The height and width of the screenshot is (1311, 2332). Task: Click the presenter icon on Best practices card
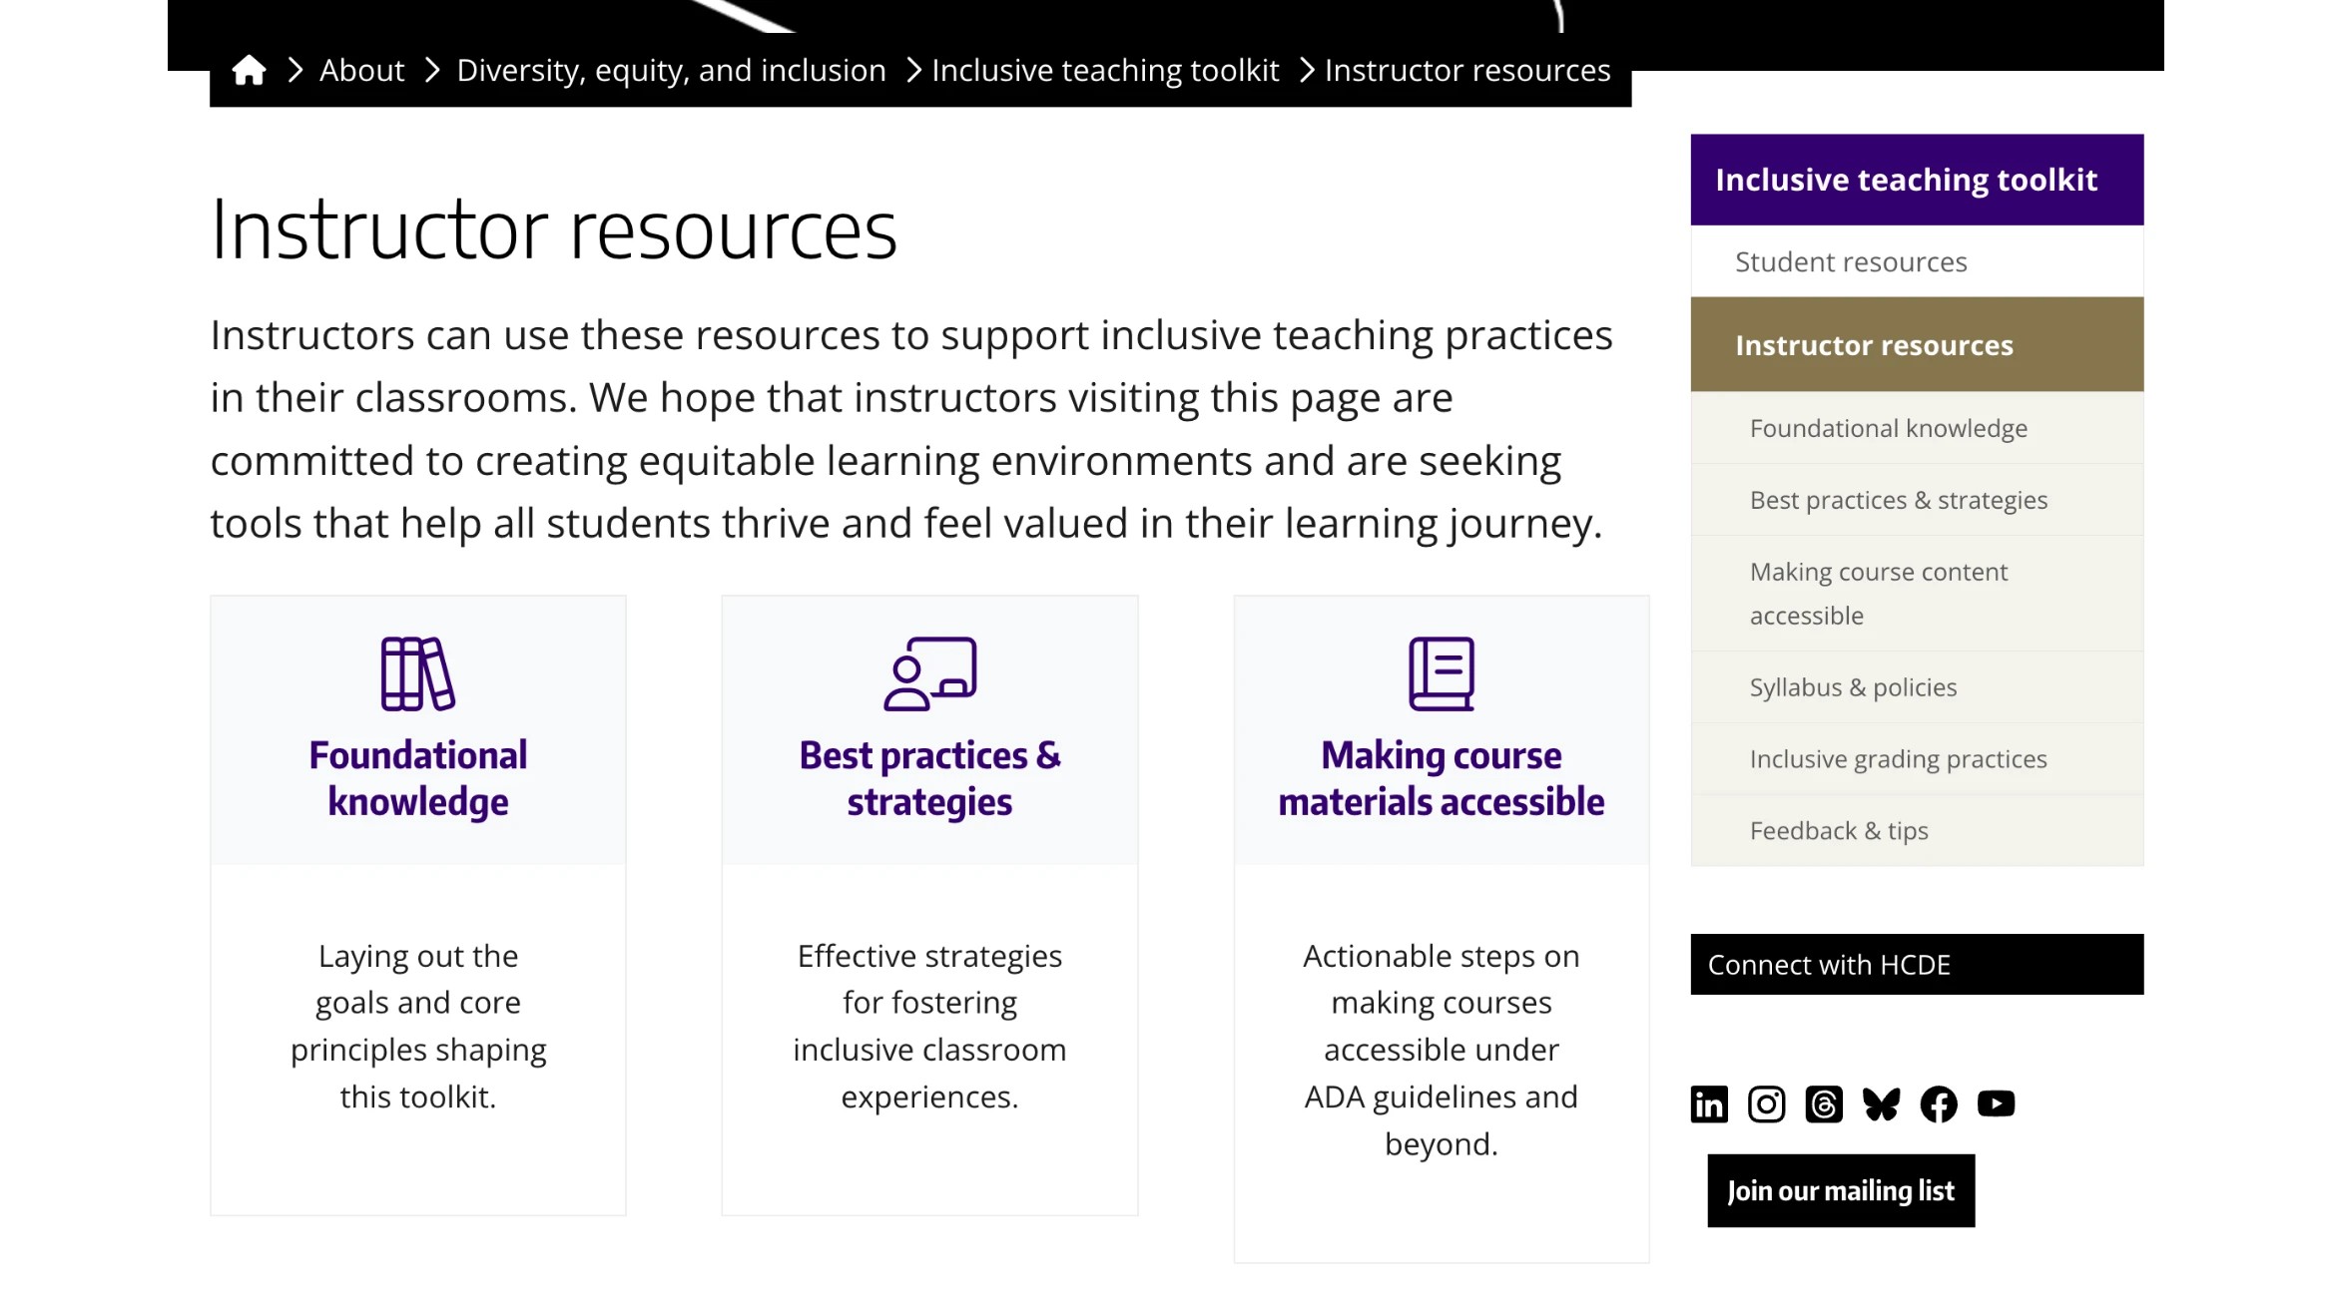pos(929,673)
